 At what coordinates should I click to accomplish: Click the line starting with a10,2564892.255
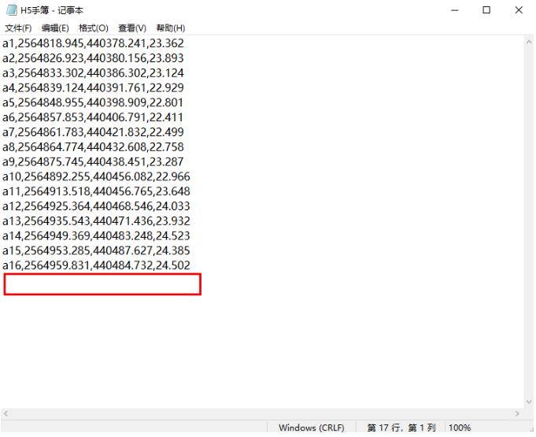(x=96, y=176)
